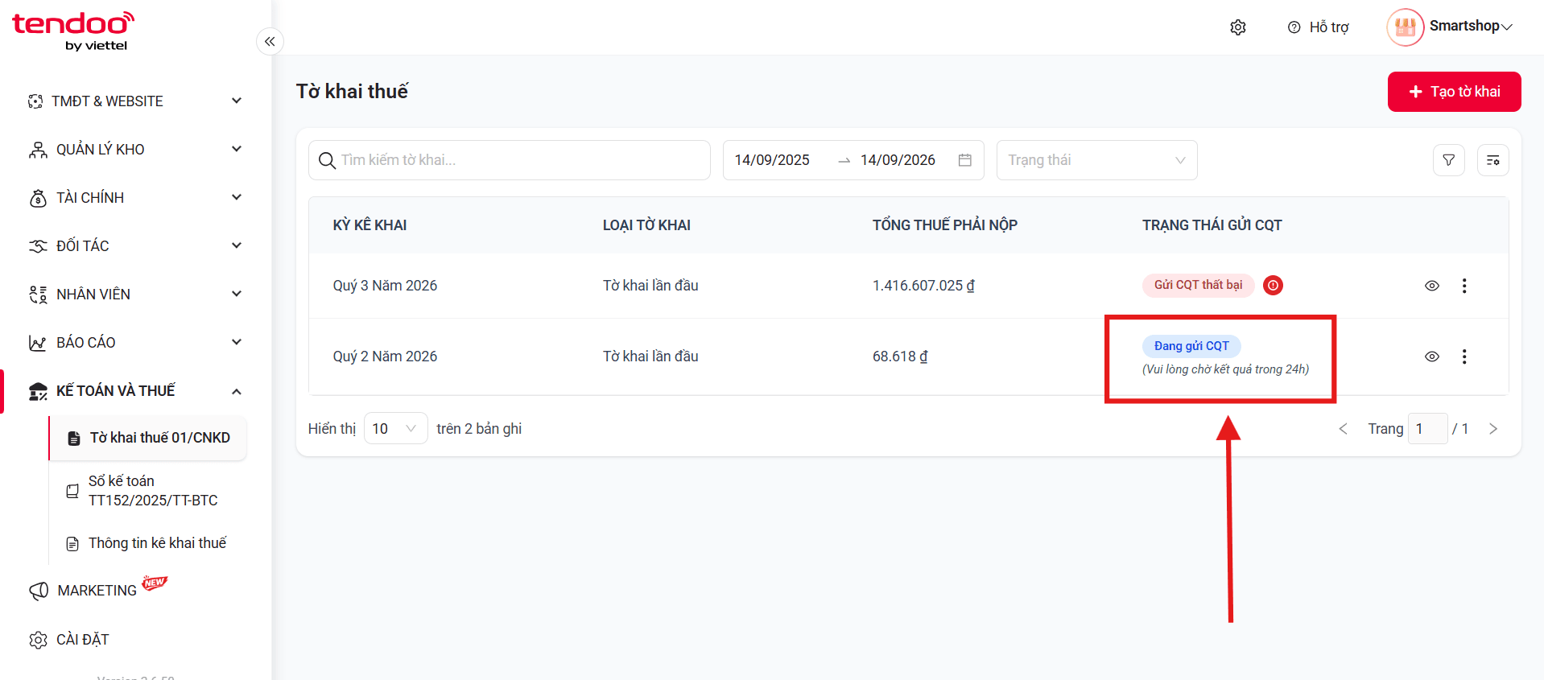Open the Hiển thị page size dropdown
Screen dimensions: 1544x680
click(x=395, y=428)
